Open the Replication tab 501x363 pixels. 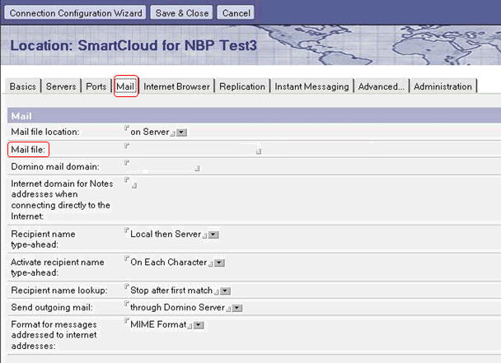point(242,86)
